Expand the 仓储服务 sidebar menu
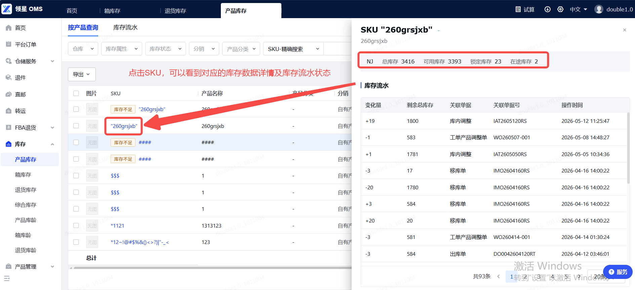The width and height of the screenshot is (635, 290). [x=52, y=61]
